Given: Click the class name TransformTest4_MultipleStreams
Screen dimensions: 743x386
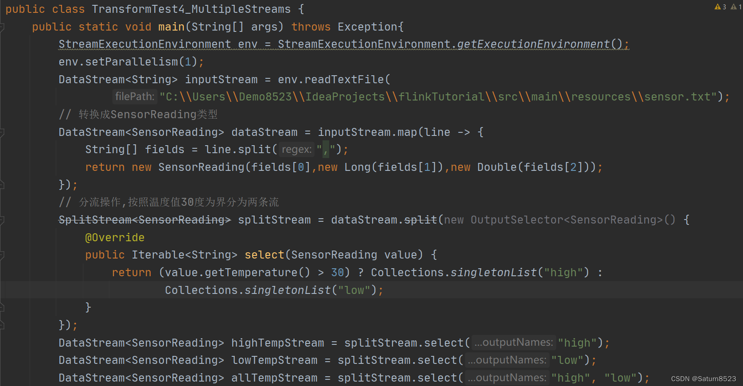Looking at the screenshot, I should tap(191, 9).
